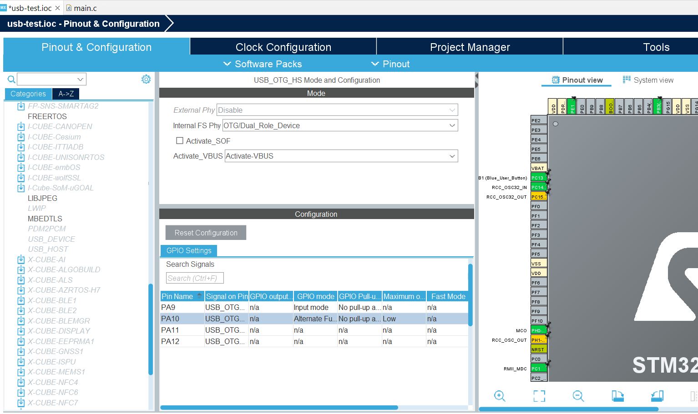Enable the Activate_SOF checkbox

(x=180, y=141)
